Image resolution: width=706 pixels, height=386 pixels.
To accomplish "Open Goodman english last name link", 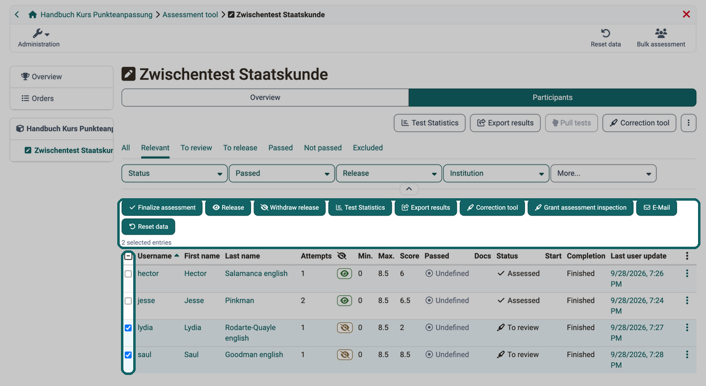I will (254, 355).
